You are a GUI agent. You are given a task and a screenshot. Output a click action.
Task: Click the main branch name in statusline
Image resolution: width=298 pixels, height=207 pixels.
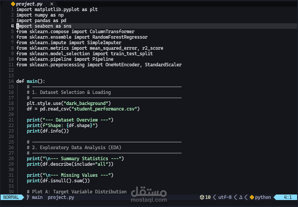tap(37, 197)
